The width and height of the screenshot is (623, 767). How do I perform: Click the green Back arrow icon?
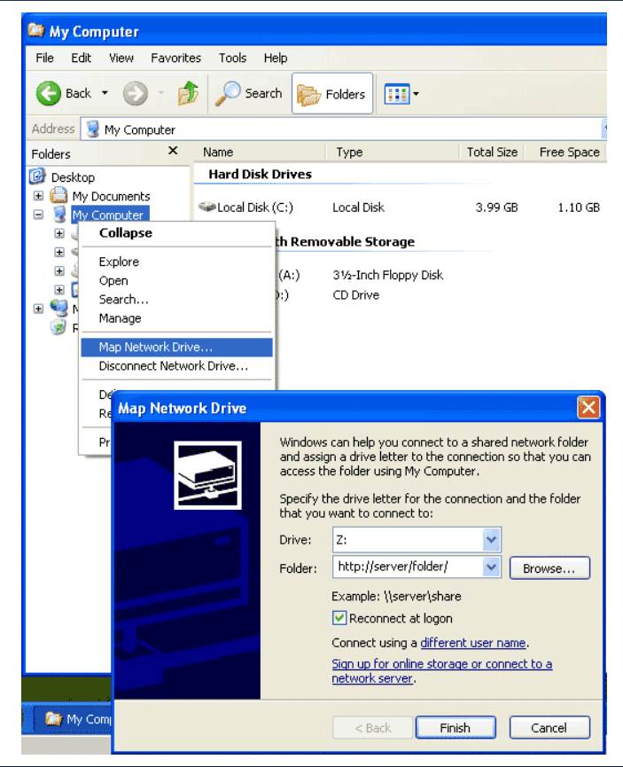click(x=49, y=93)
